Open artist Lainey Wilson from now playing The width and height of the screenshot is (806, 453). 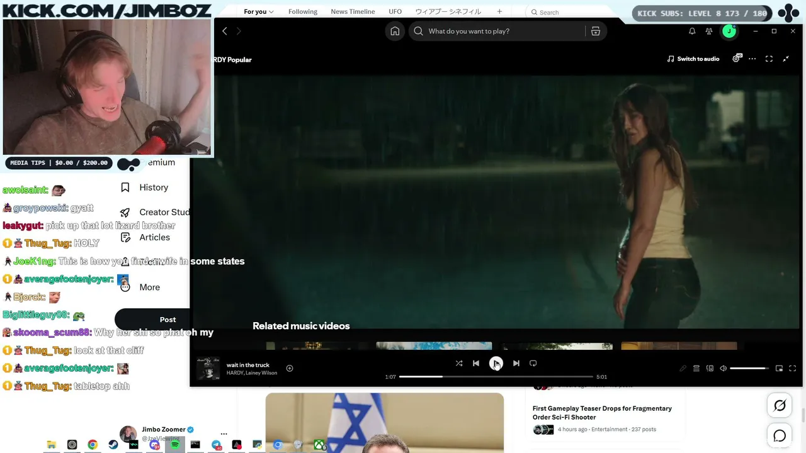point(262,373)
